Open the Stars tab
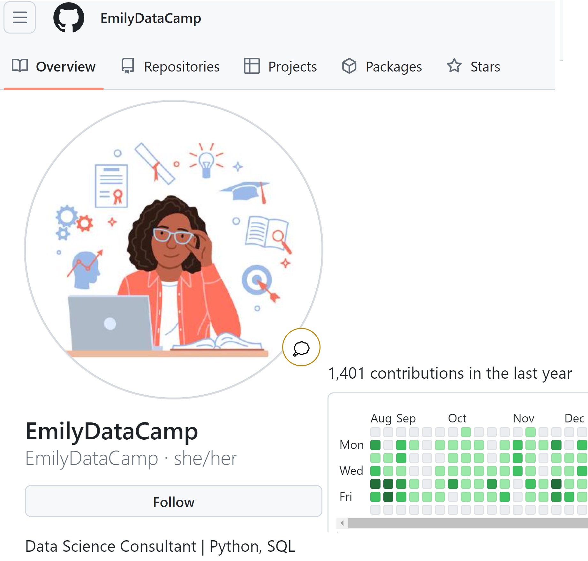This screenshot has height=561, width=588. tap(485, 66)
